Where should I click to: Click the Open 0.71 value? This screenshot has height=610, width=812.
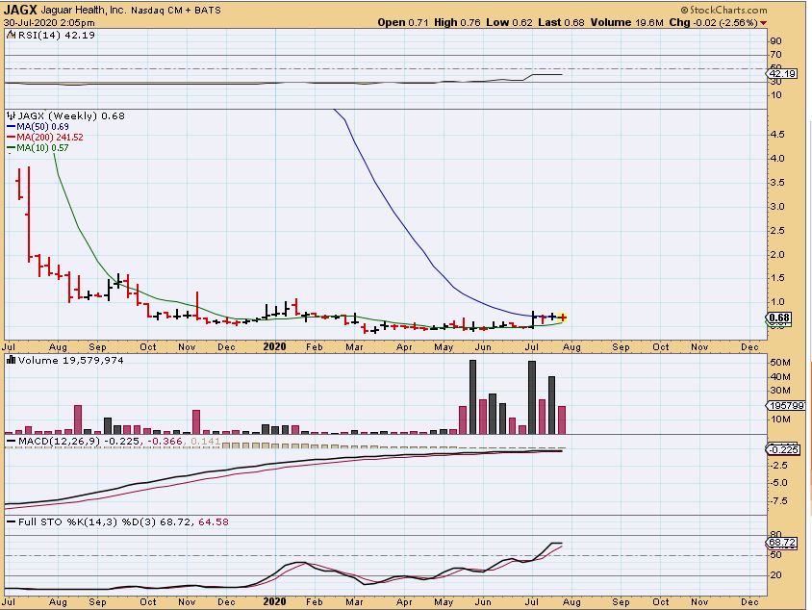pos(403,22)
